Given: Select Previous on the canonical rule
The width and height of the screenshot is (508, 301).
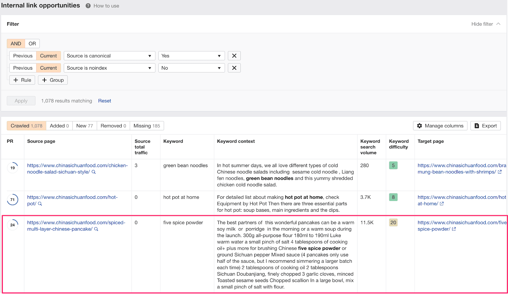Looking at the screenshot, I should coord(23,55).
